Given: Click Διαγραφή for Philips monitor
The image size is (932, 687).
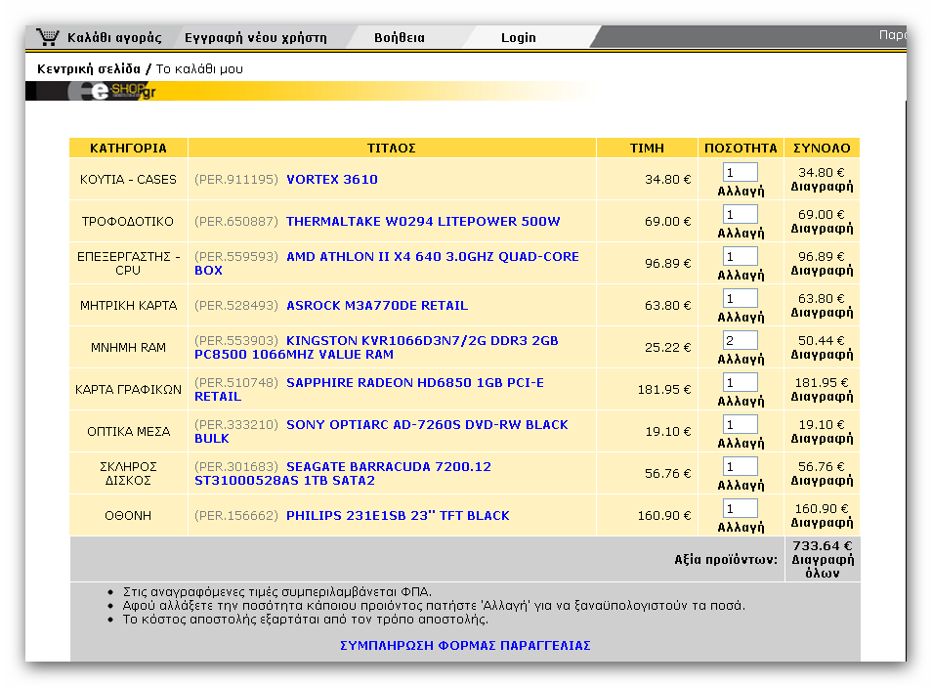Looking at the screenshot, I should tap(822, 523).
